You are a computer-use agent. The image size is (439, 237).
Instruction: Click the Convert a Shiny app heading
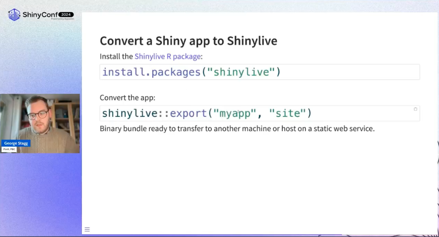[189, 41]
